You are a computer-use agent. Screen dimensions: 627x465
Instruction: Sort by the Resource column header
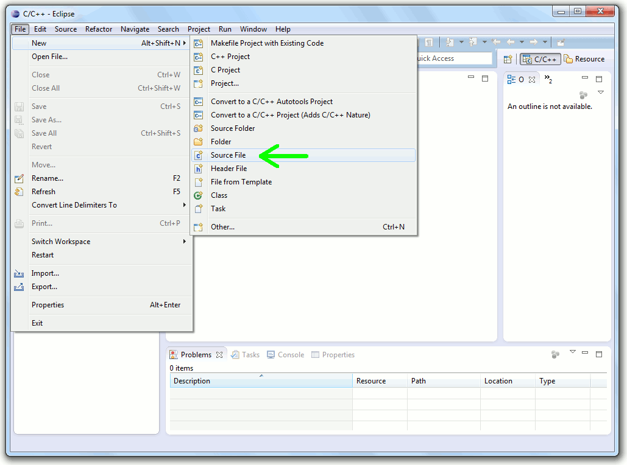tap(380, 381)
